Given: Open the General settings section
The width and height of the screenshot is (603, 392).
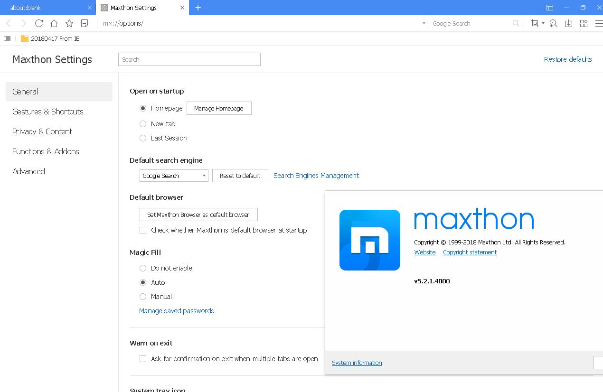Looking at the screenshot, I should point(59,92).
